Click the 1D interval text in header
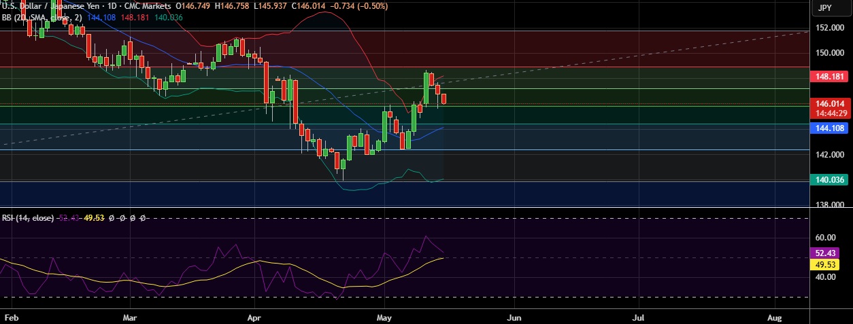The height and width of the screenshot is (324, 853). point(114,5)
